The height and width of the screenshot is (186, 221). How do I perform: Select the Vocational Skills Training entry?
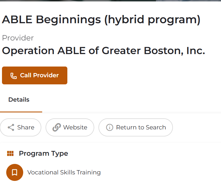pyautogui.click(x=64, y=172)
